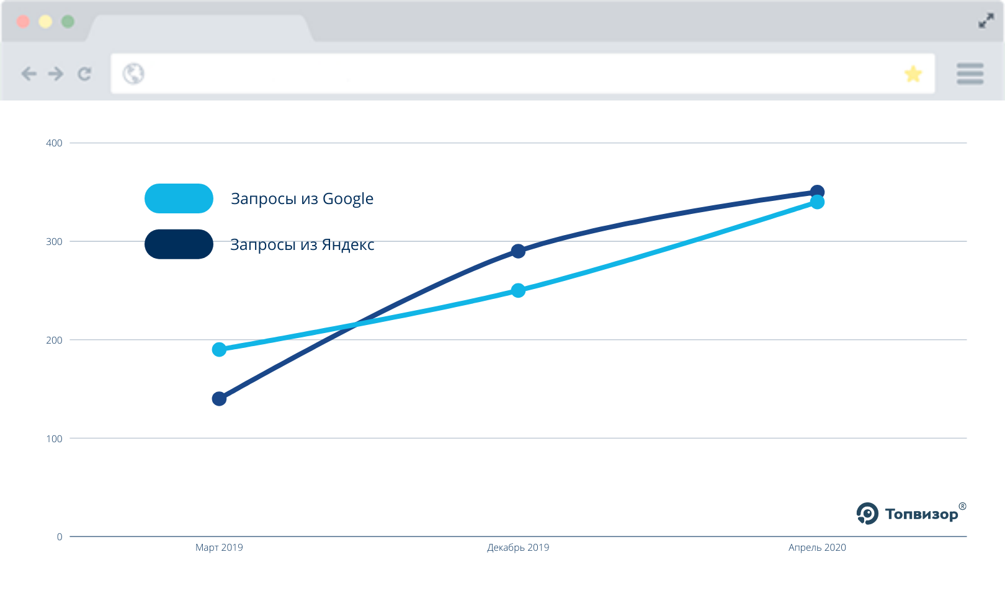
Task: Click the Запросы из Google legend label
Action: pyautogui.click(x=302, y=199)
